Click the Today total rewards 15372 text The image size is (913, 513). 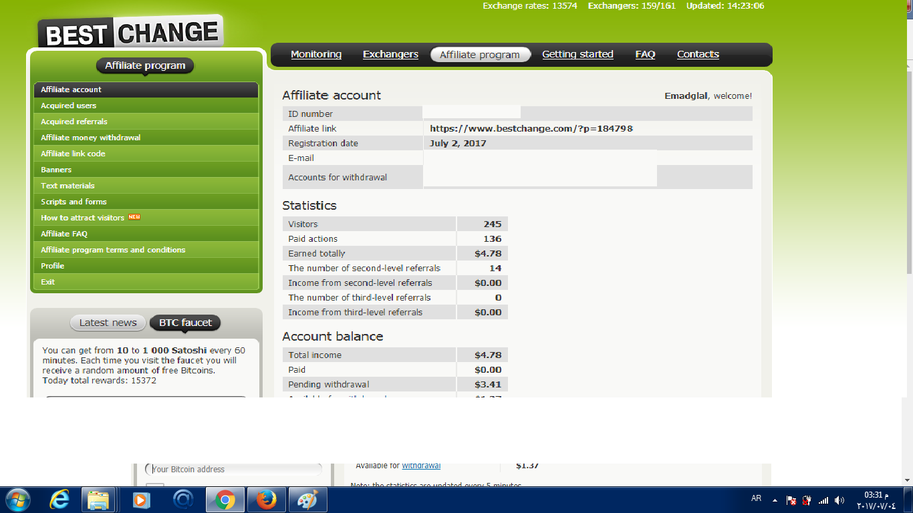pos(99,380)
